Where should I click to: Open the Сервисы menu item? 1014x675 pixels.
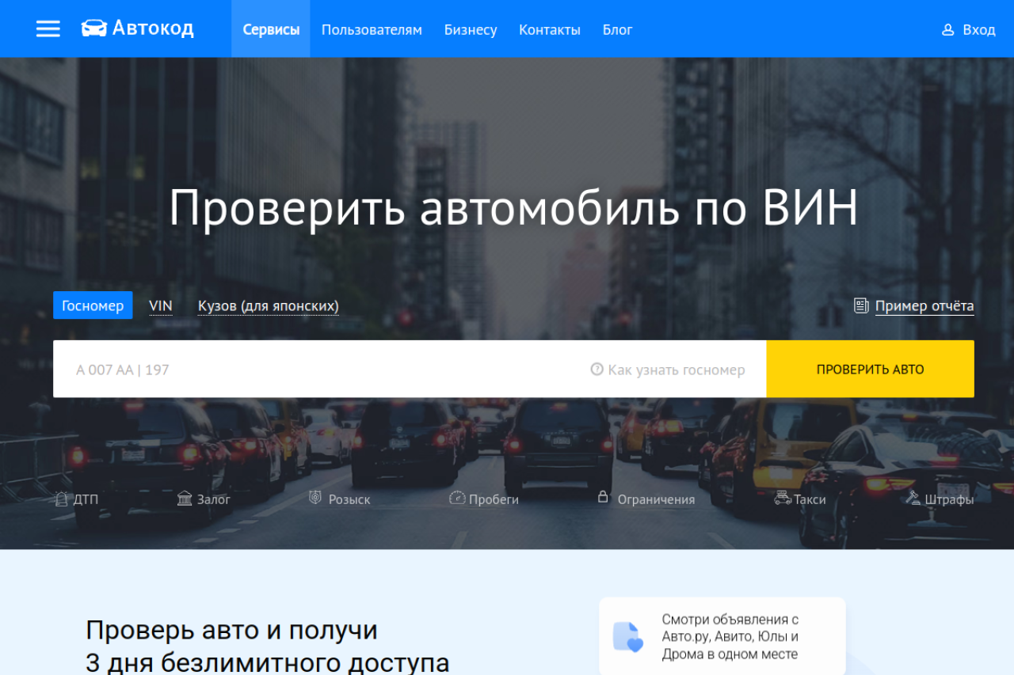(x=271, y=30)
